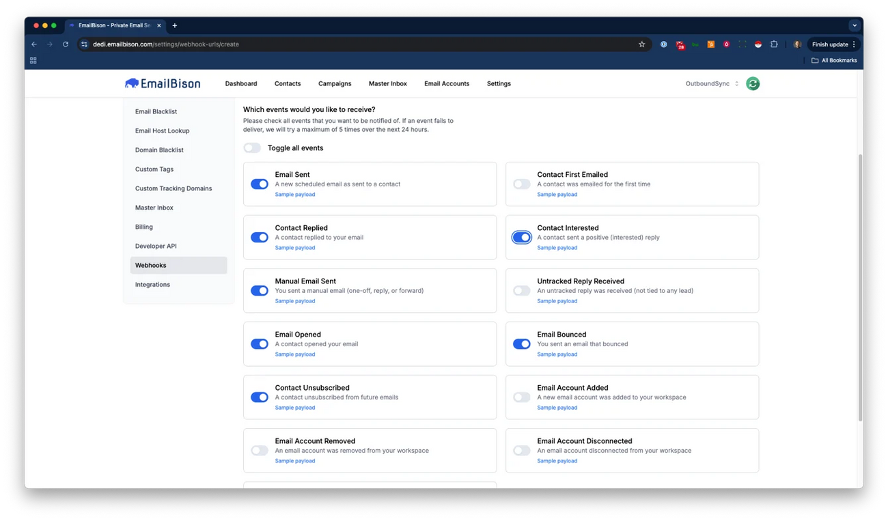Click the Chrome profile avatar
The image size is (888, 521).
tap(796, 44)
